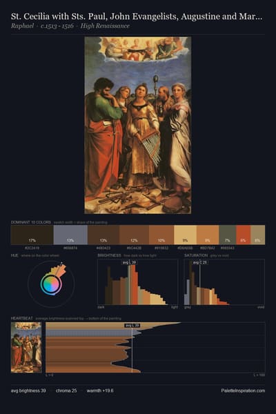Click the 'grey' axis label under saturation
276x414 pixels.
(x=188, y=307)
